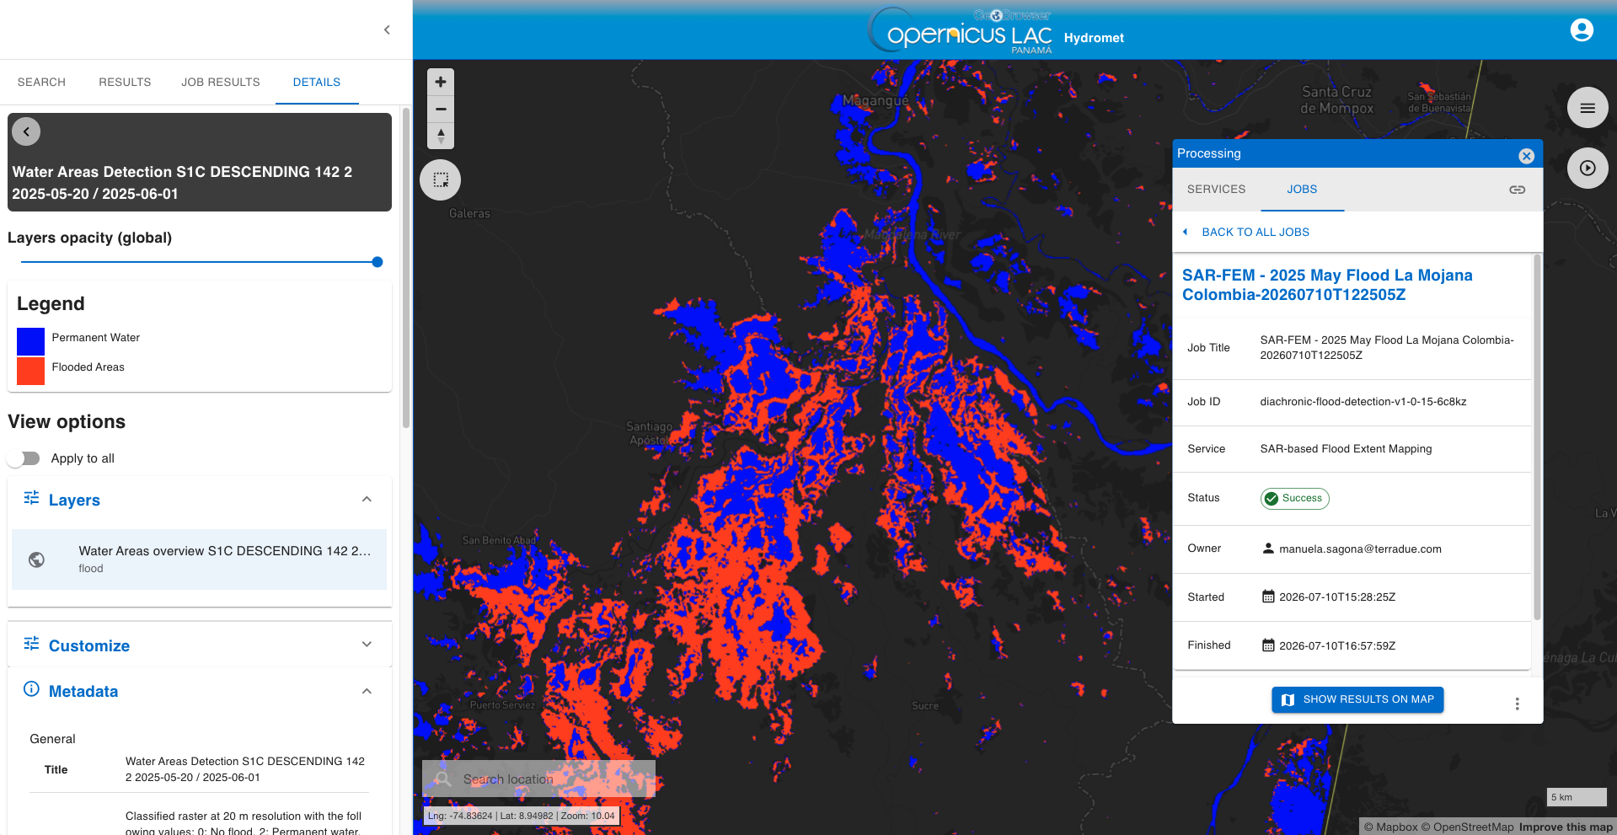Open job more options menu
Image resolution: width=1617 pixels, height=835 pixels.
(x=1517, y=704)
